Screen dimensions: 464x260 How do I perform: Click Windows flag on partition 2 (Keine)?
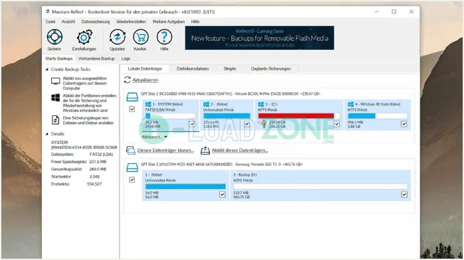pos(206,104)
